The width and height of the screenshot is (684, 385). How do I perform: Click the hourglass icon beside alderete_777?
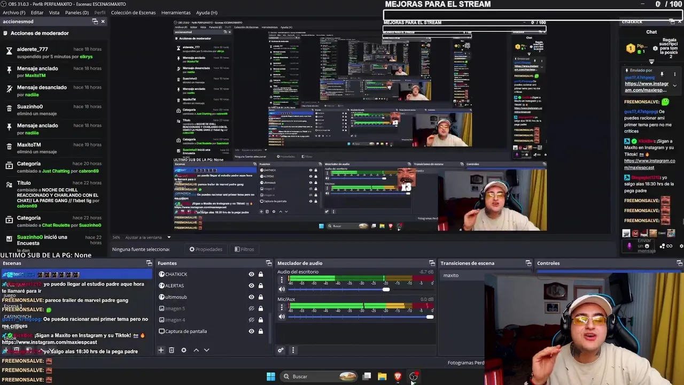tap(9, 51)
